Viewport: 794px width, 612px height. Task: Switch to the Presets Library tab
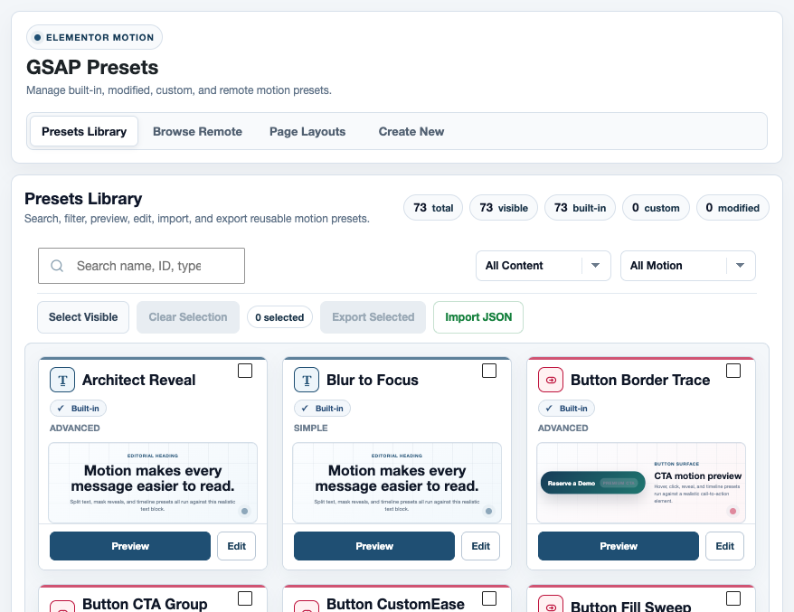(x=84, y=132)
